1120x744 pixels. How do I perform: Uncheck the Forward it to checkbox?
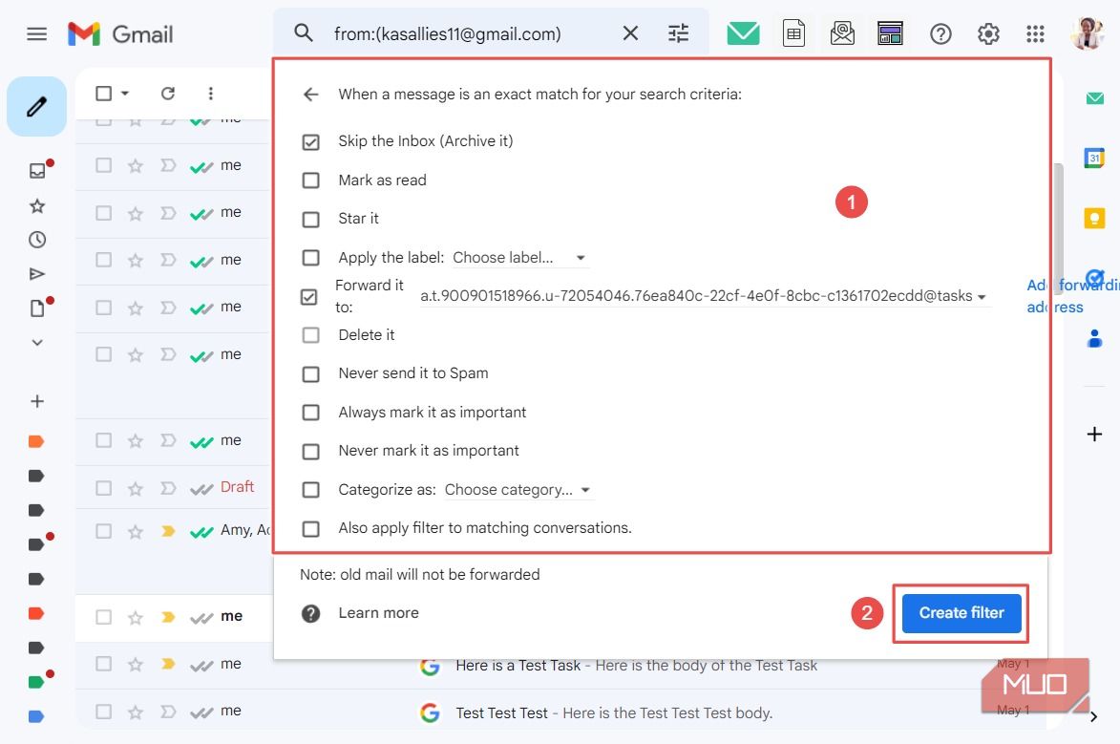coord(308,297)
